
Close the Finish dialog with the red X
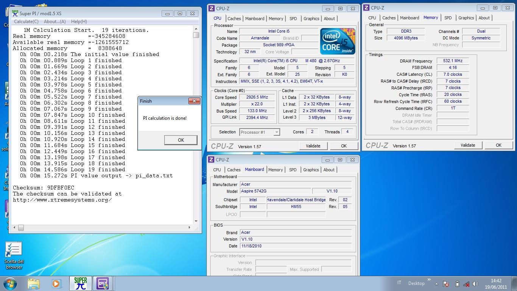[x=194, y=101]
